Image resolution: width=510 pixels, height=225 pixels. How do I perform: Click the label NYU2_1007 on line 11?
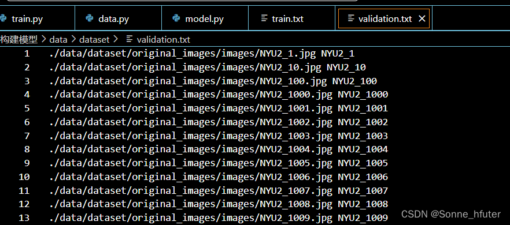click(x=363, y=190)
